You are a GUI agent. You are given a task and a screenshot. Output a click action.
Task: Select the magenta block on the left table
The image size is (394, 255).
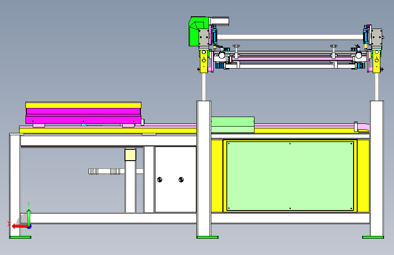83,116
